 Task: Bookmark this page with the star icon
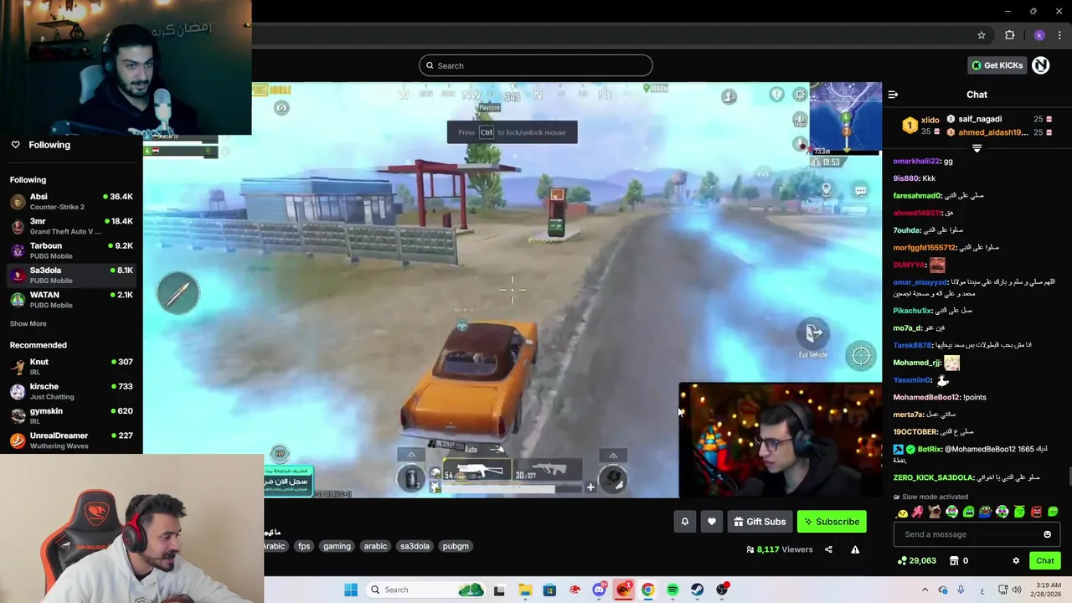[982, 35]
